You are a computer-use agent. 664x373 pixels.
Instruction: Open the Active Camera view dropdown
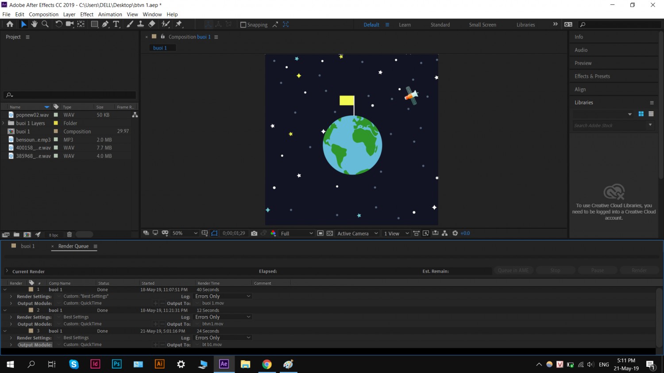point(358,233)
